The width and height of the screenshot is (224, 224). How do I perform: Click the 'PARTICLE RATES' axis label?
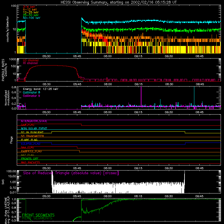click(3, 70)
